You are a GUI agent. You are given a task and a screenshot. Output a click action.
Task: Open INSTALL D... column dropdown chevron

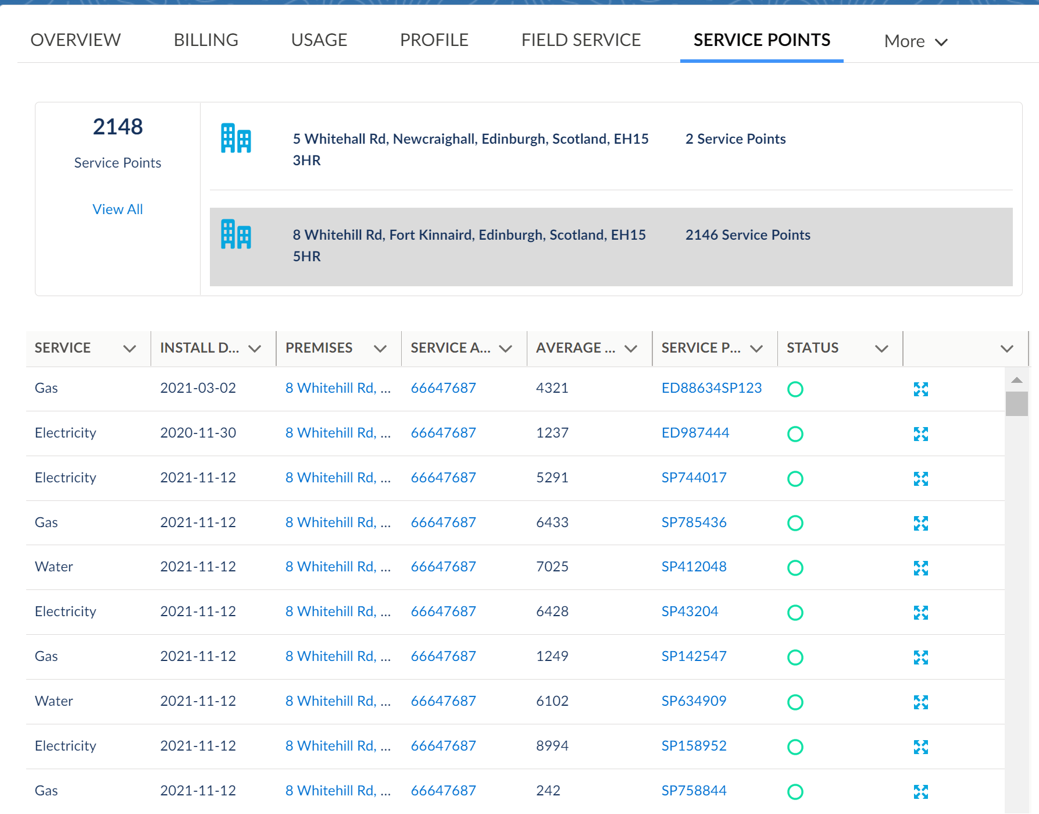click(x=255, y=349)
